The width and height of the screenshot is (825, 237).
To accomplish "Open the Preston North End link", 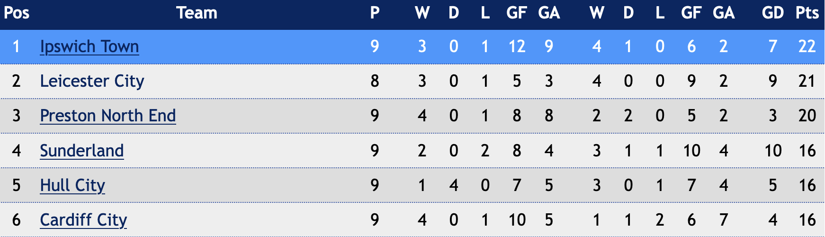I will click(x=108, y=116).
